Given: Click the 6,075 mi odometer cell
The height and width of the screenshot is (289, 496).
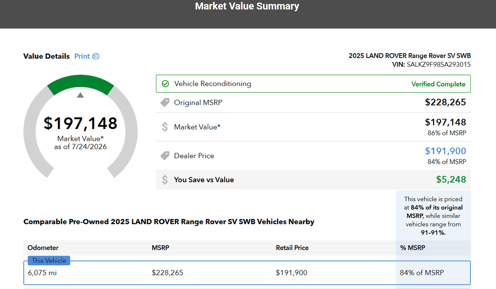Looking at the screenshot, I should coord(42,273).
